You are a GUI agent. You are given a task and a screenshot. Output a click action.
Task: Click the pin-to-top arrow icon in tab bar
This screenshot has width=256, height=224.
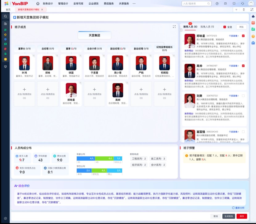tap(244, 10)
